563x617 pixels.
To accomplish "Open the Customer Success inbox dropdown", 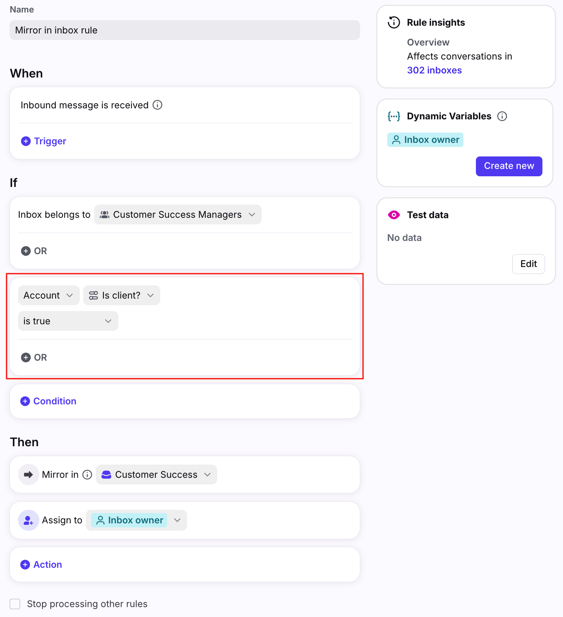I will click(x=157, y=475).
